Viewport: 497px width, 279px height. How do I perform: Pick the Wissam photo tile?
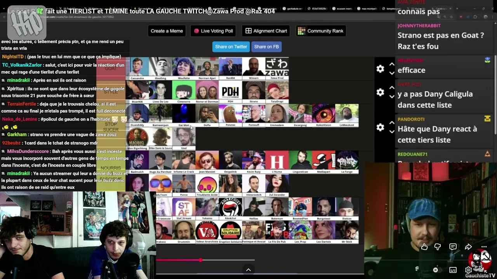(254, 69)
